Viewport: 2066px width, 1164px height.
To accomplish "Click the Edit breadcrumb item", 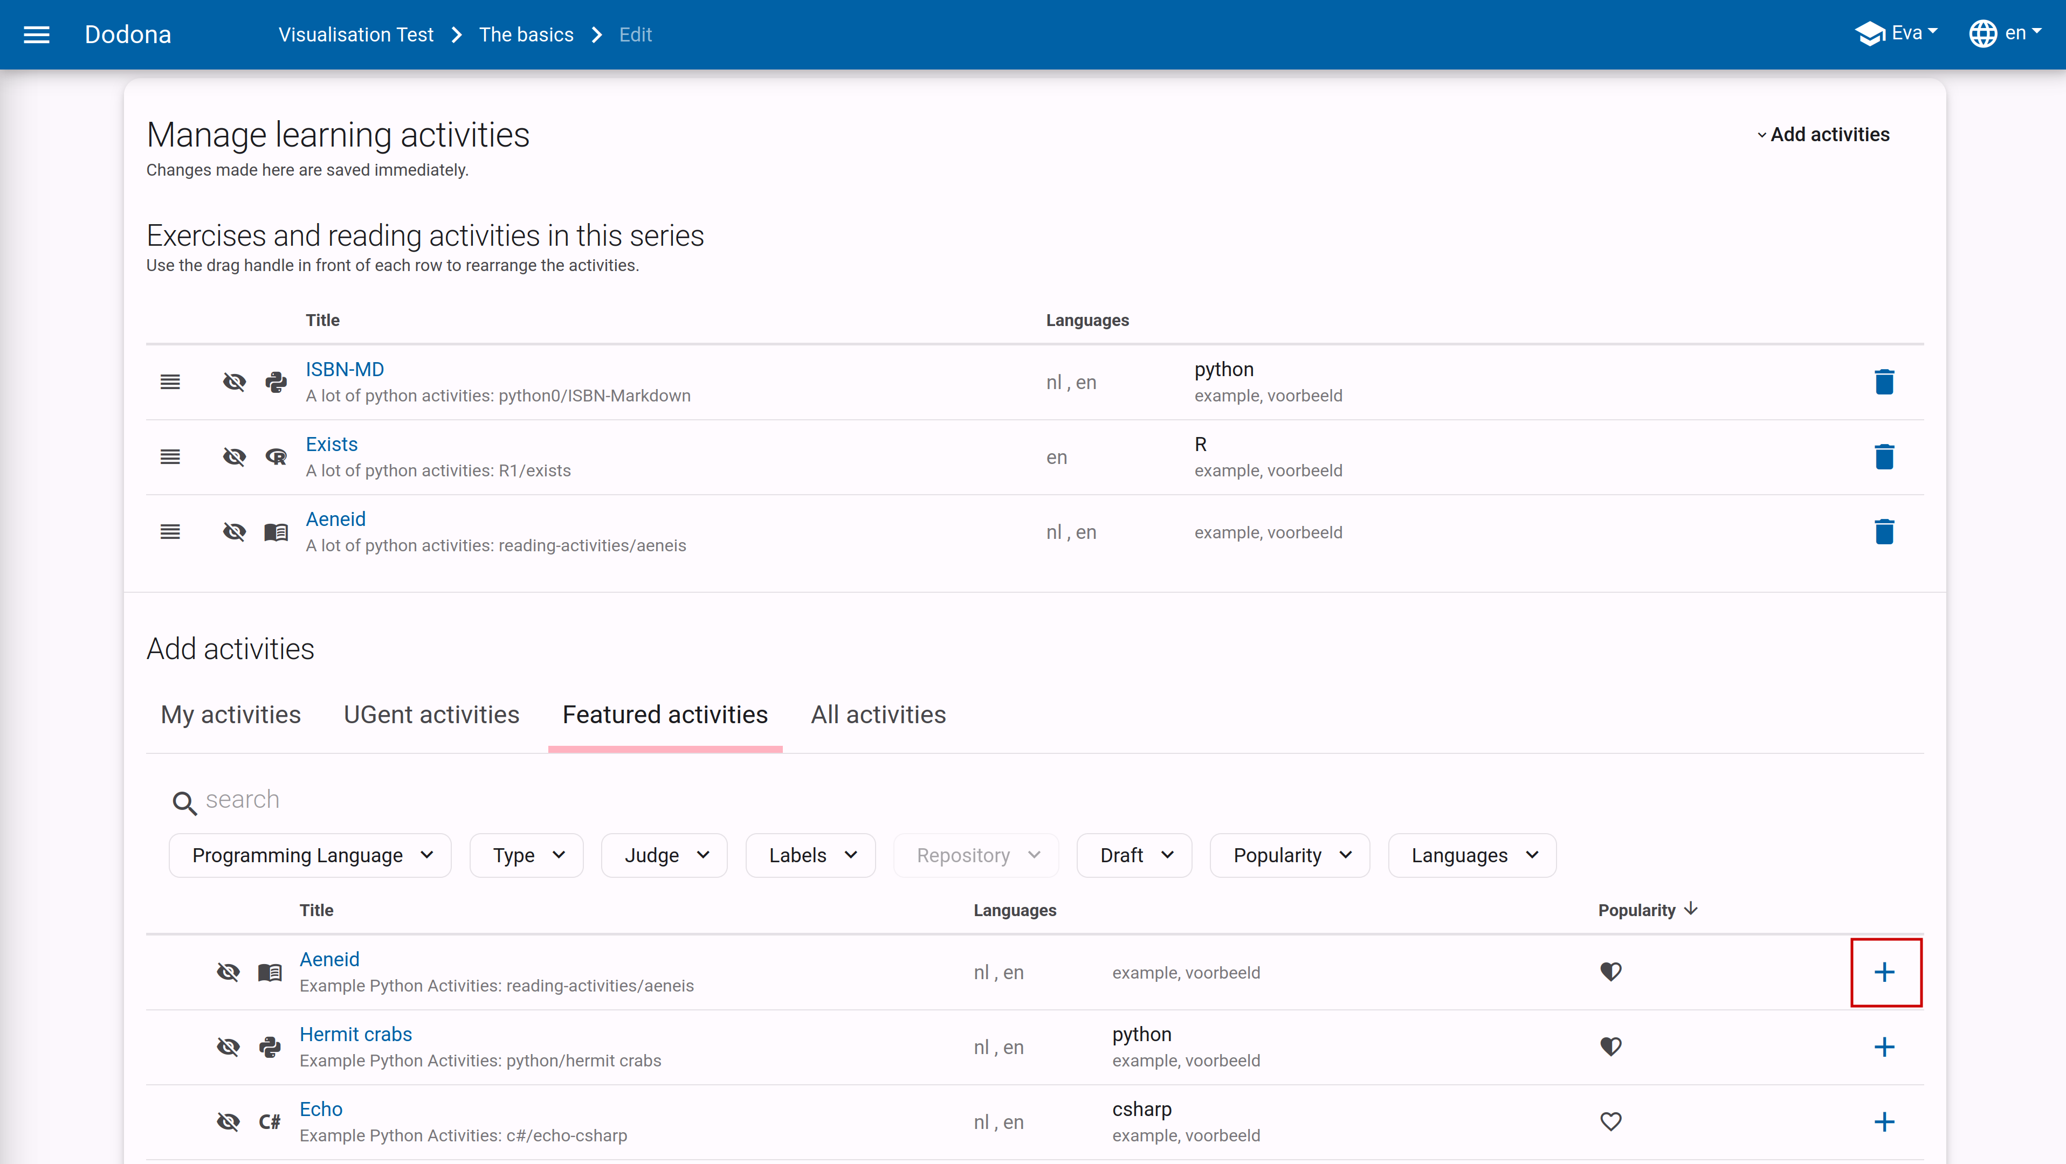I will point(635,34).
